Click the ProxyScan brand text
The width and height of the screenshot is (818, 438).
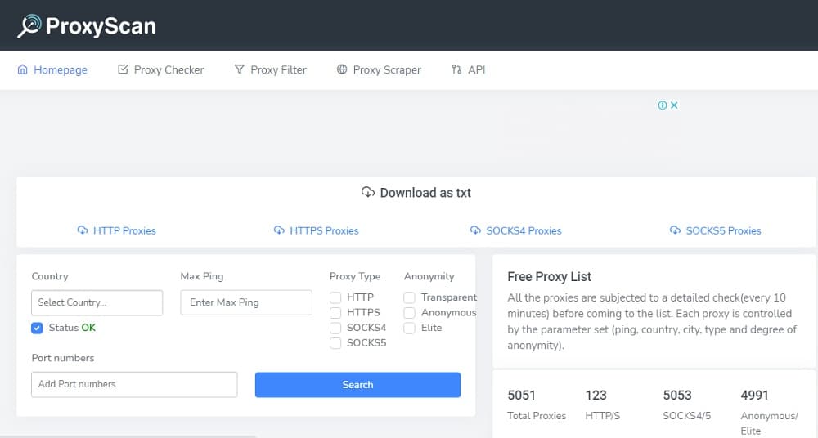pos(101,26)
